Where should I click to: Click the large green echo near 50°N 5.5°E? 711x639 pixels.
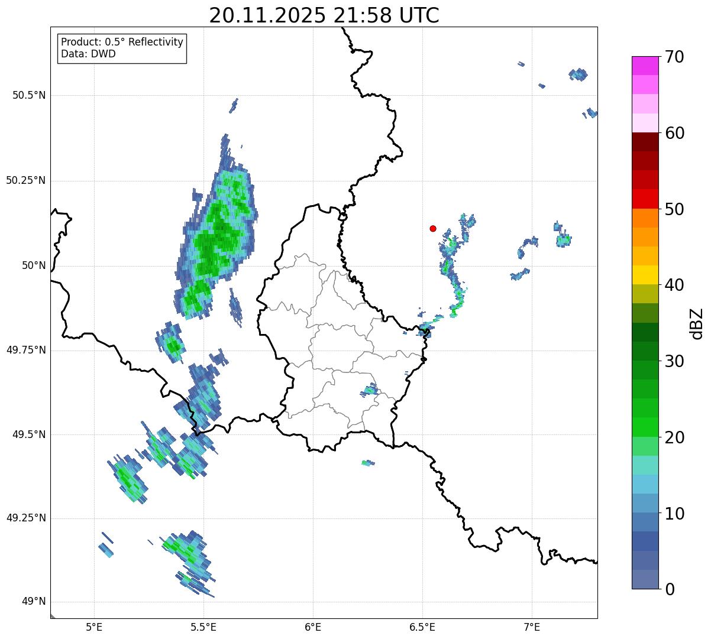(x=216, y=236)
